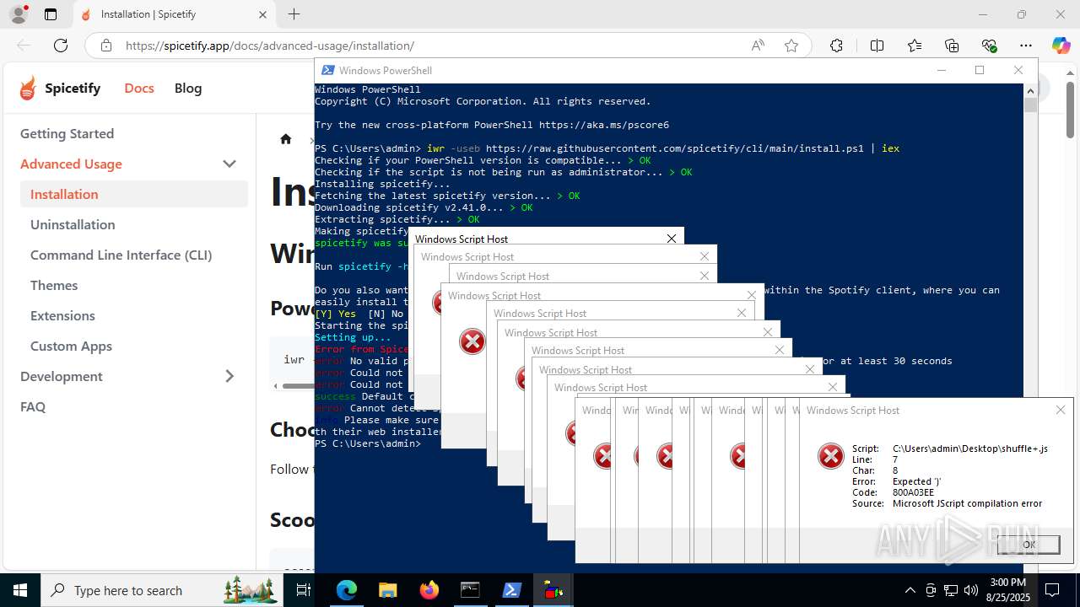
Task: Open the clock showing 3:00 PM
Action: (x=1007, y=590)
